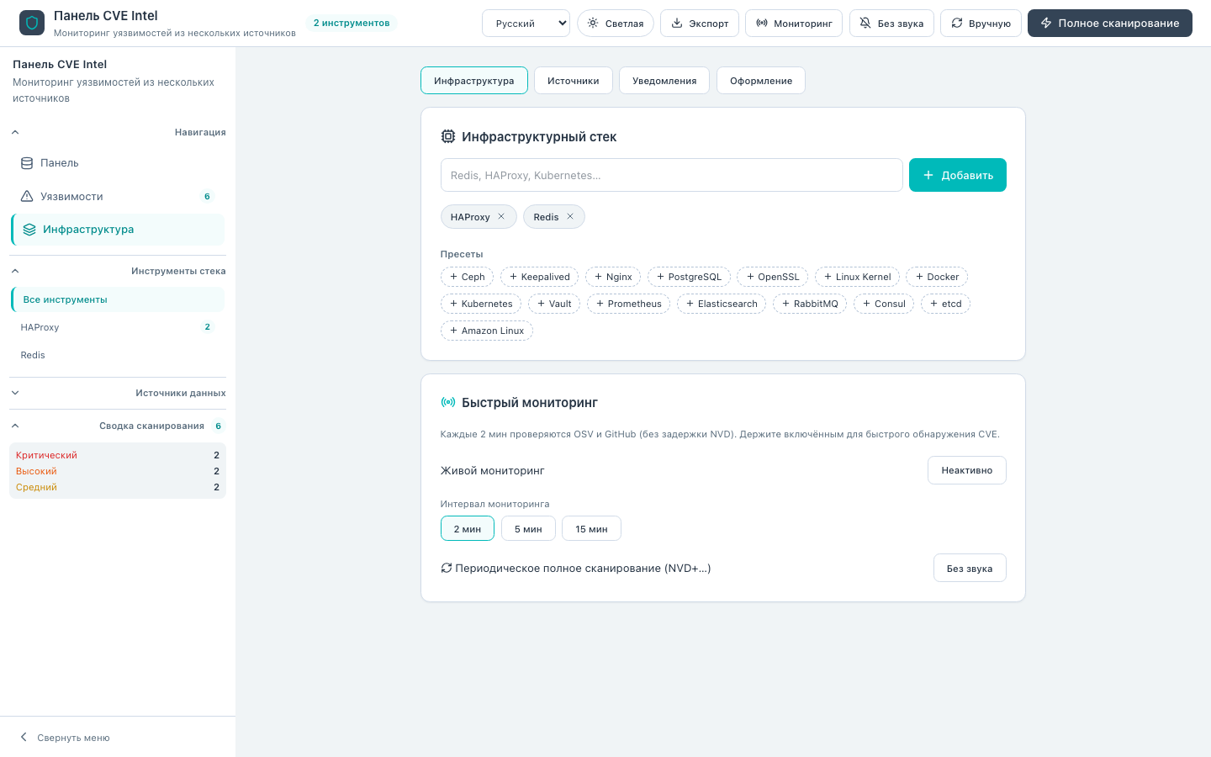The height and width of the screenshot is (757, 1211).
Task: Expand the Источники данных section
Action: coord(118,393)
